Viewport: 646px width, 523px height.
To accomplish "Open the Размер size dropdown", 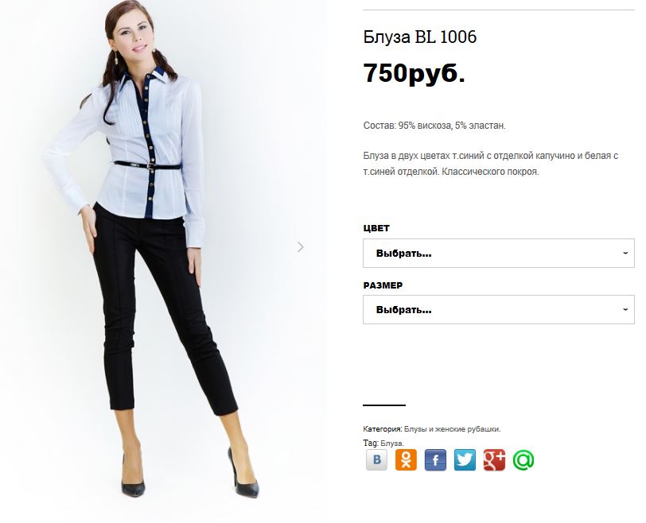I will [499, 309].
